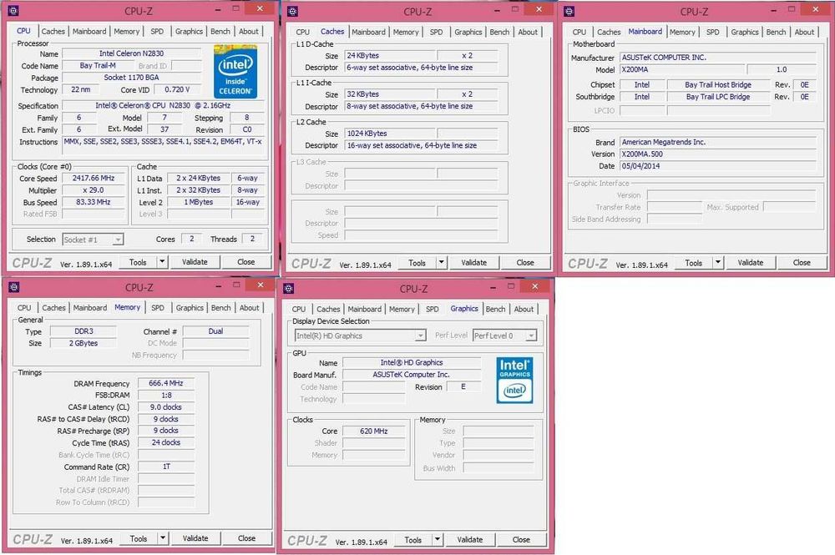This screenshot has height=555, width=835.
Task: Click the Bay Trail Host Bridge chipset field
Action: tap(718, 84)
